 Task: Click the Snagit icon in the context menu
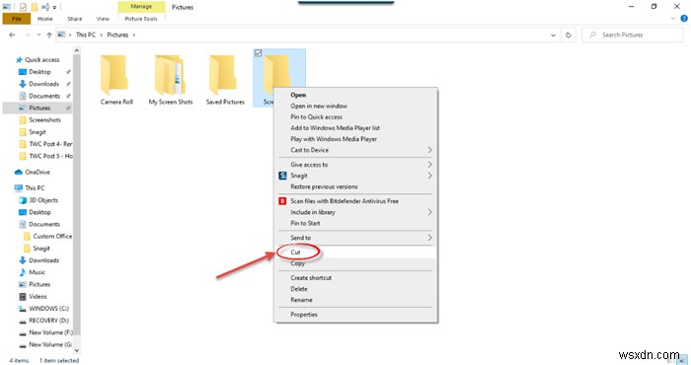282,176
